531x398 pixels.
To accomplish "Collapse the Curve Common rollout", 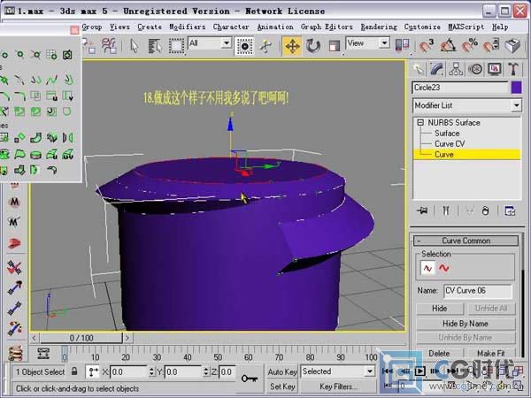I will (x=466, y=241).
